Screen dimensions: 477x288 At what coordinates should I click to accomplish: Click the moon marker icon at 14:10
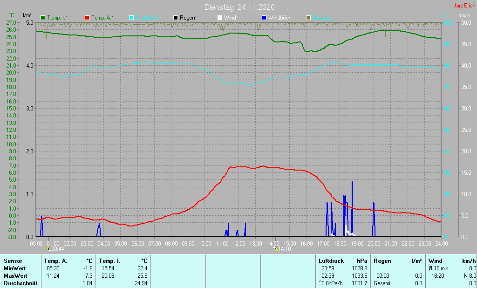[275, 249]
